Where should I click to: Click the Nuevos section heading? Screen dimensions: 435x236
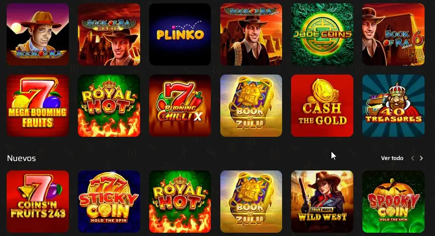pyautogui.click(x=21, y=158)
